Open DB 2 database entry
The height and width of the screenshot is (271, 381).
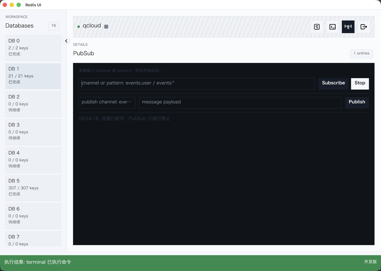(x=33, y=104)
